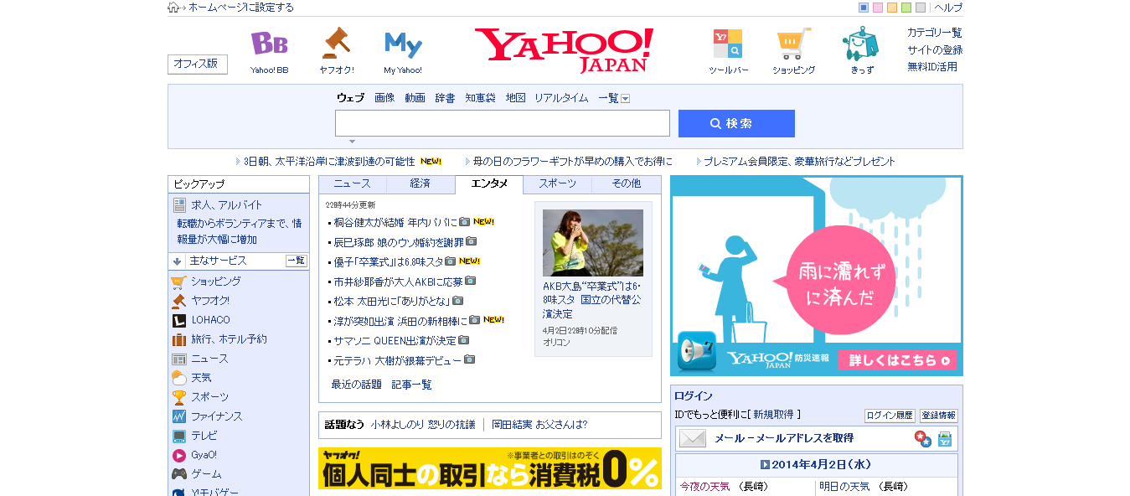Open the ショッピング cart icon in the header
The width and height of the screenshot is (1130, 496).
click(793, 44)
